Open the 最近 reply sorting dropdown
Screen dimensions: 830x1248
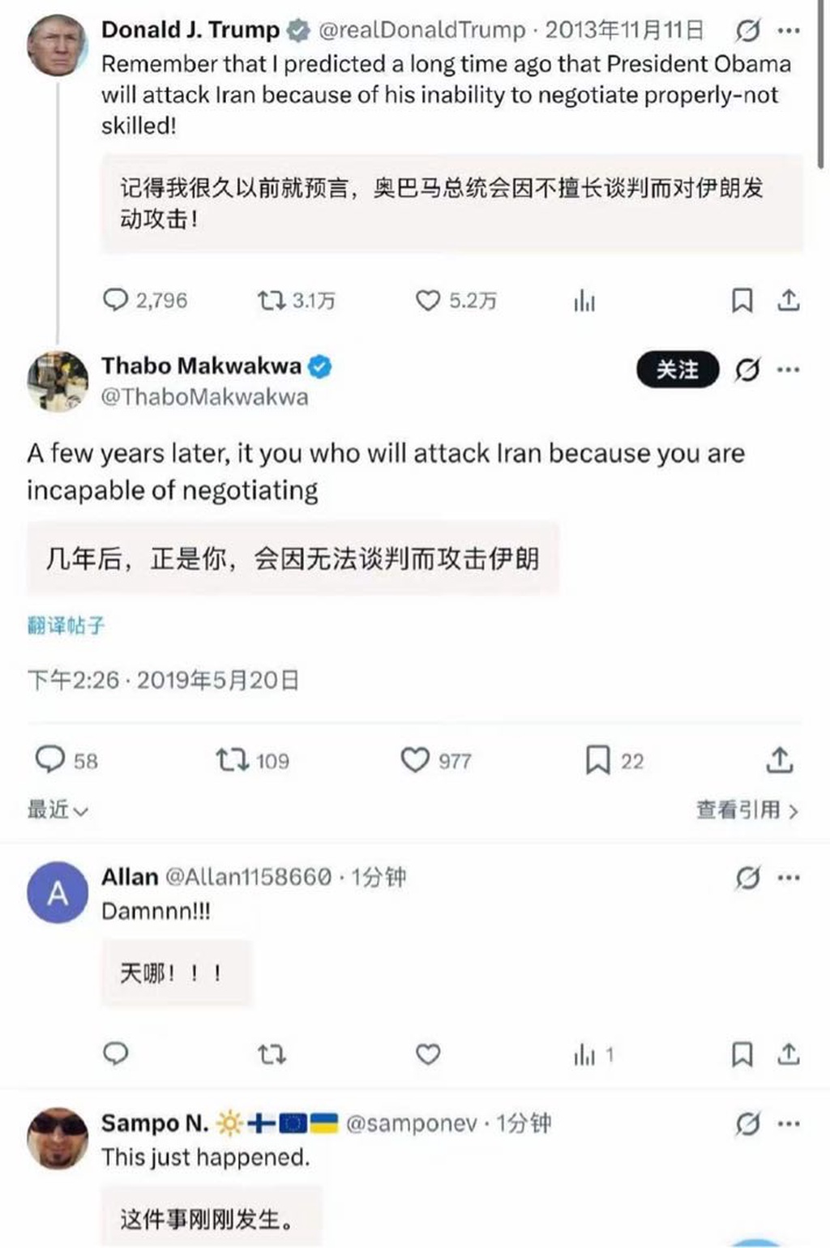(58, 810)
